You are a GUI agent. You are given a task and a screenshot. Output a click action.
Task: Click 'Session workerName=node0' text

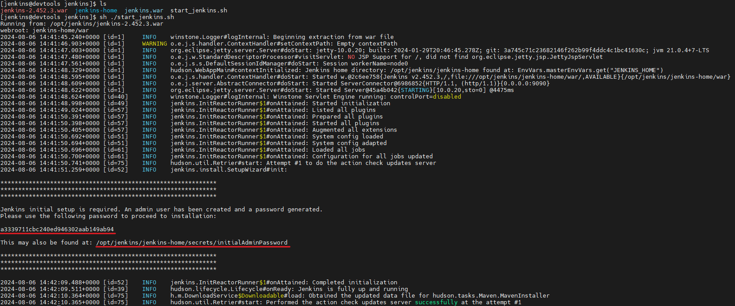tap(366, 63)
